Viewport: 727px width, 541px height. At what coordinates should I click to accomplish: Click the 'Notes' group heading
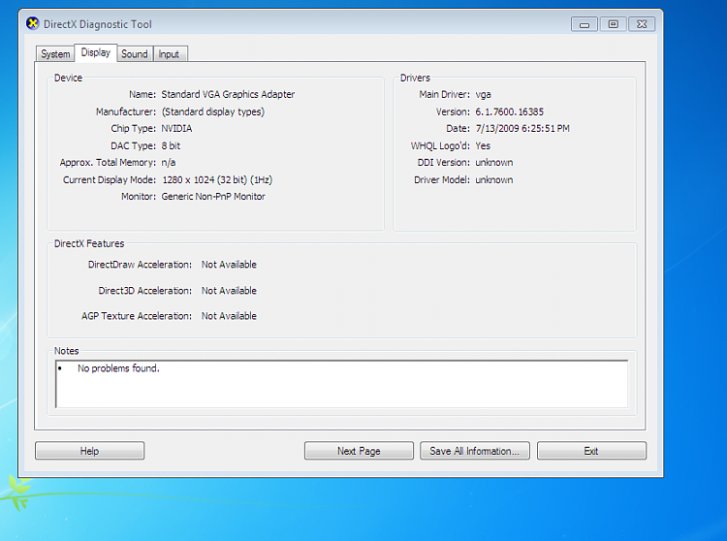coord(66,351)
